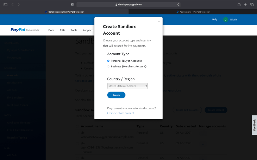This screenshot has width=257, height=160.
Task: Select Business (Merchant Account) radio button
Action: 108,67
